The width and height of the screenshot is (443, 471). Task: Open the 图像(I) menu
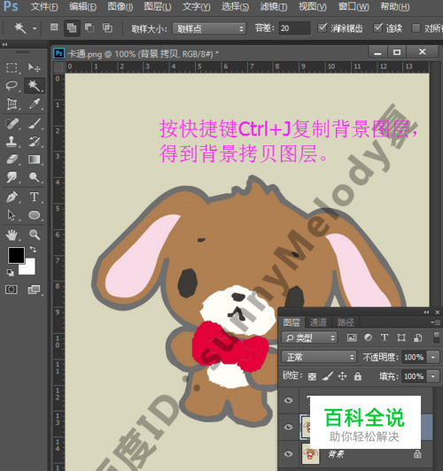click(x=120, y=6)
